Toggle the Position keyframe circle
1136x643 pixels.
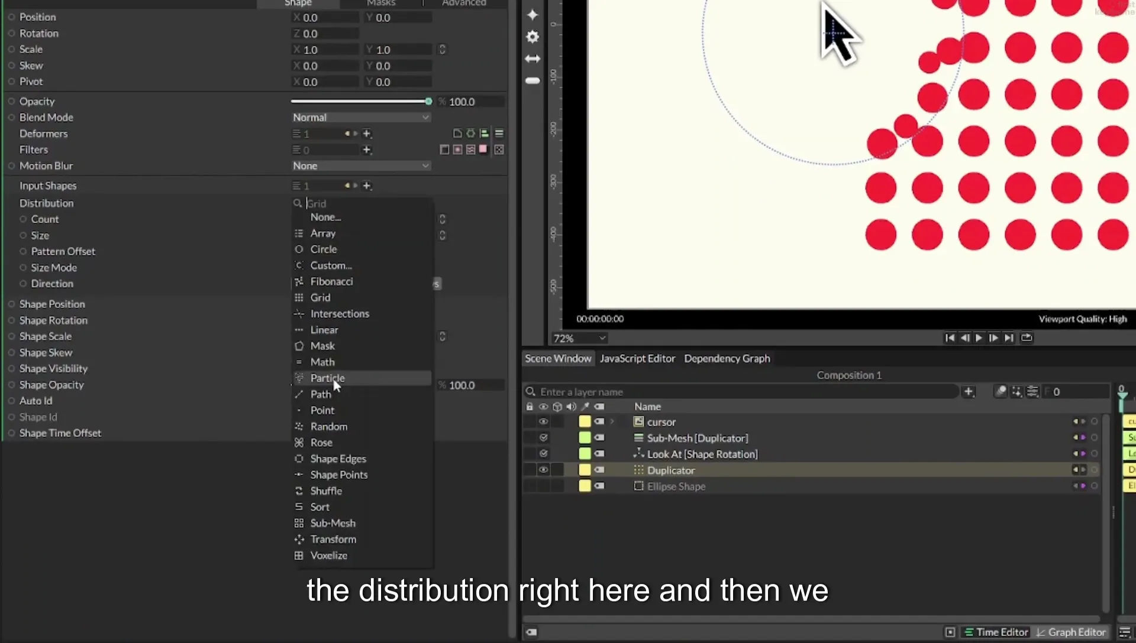point(11,17)
